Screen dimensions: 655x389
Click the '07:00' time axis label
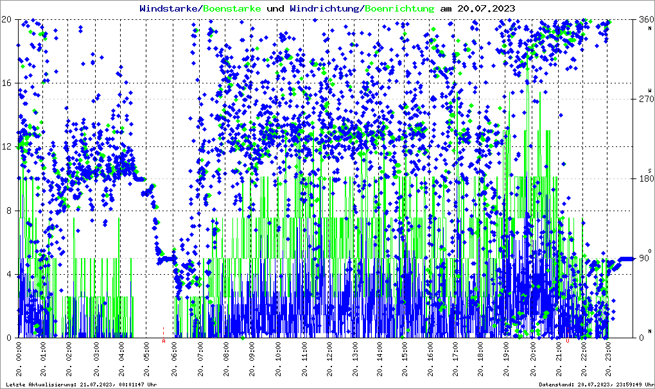point(200,351)
